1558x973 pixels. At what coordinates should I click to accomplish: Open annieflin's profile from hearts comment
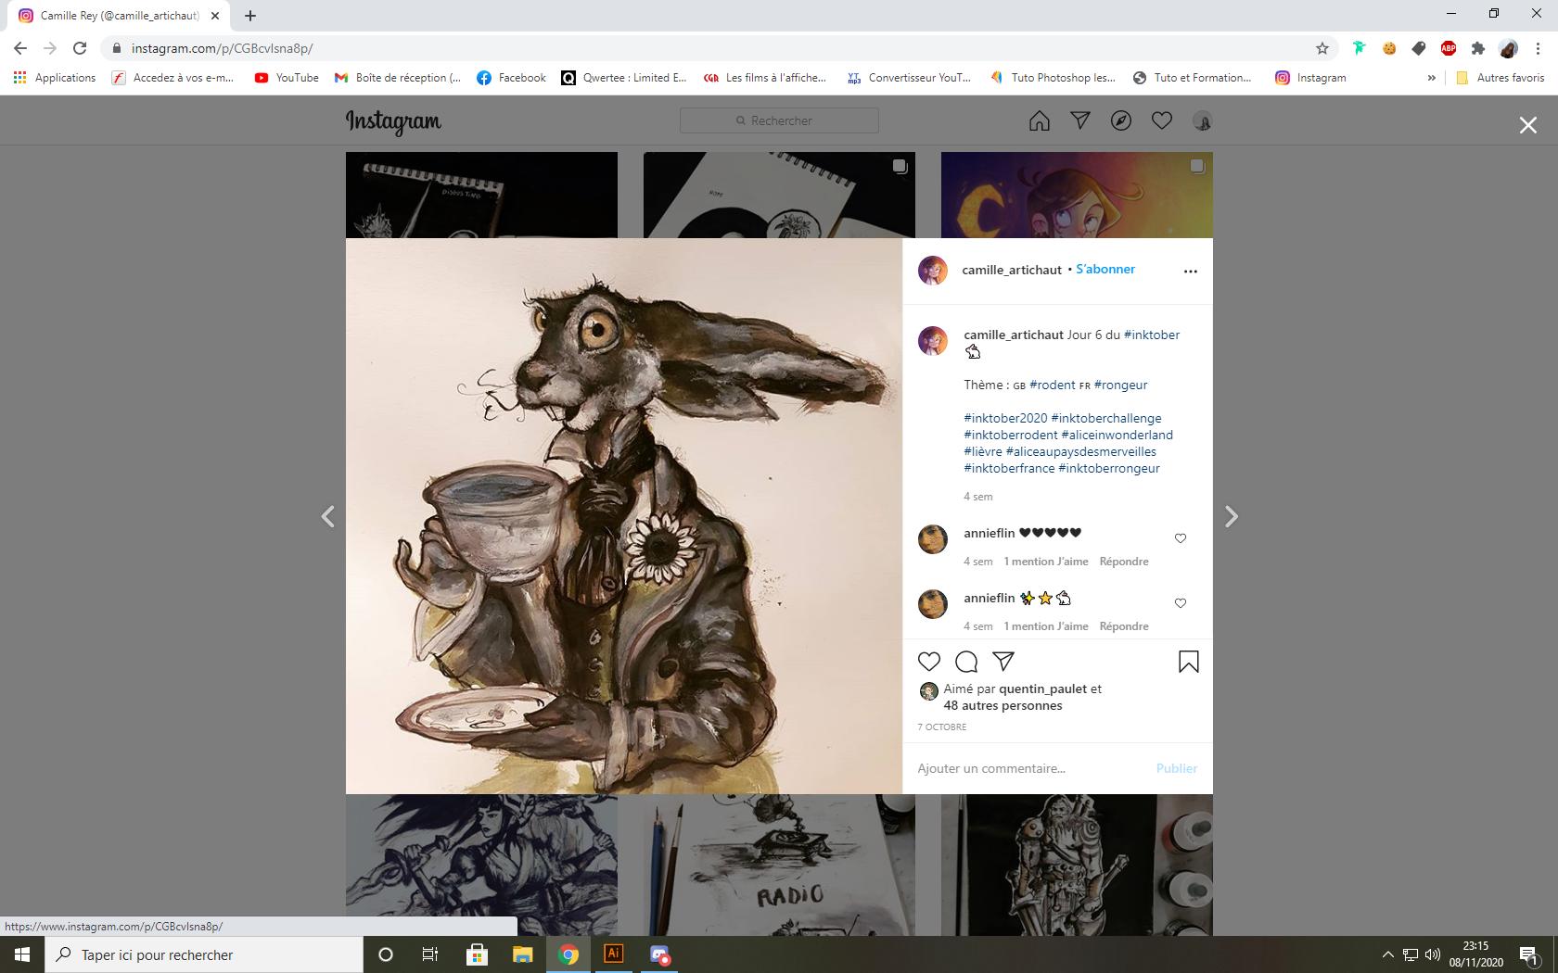coord(989,533)
